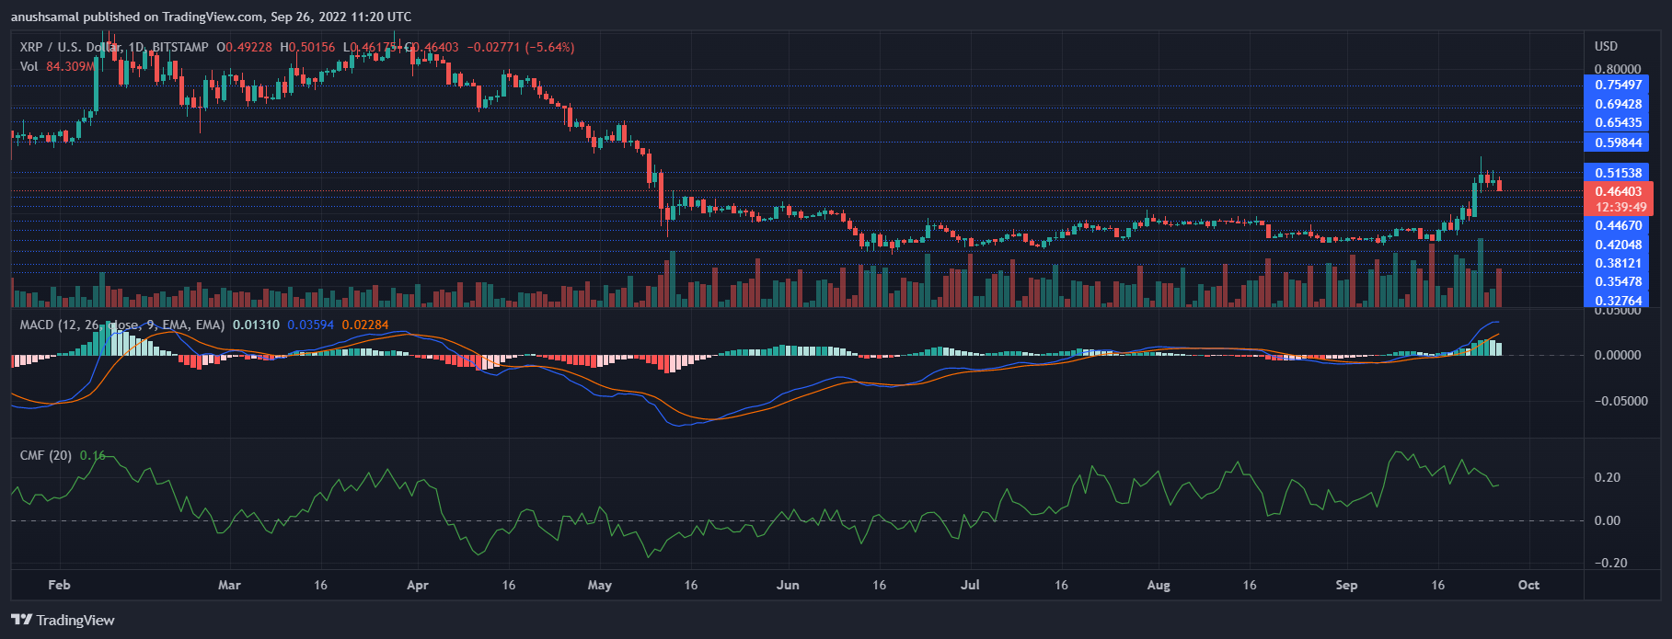Click the high value H0.50156
Viewport: 1672px width, 639px height.
click(x=307, y=47)
